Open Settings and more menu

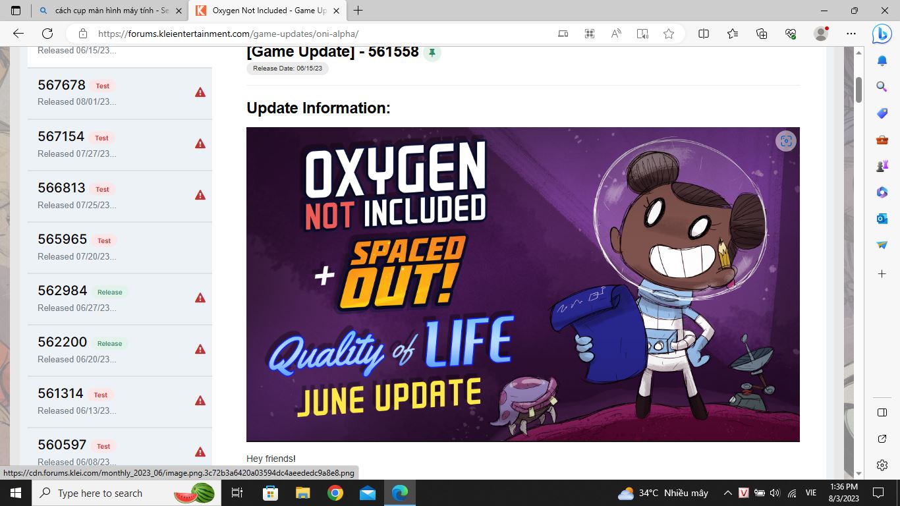851,33
